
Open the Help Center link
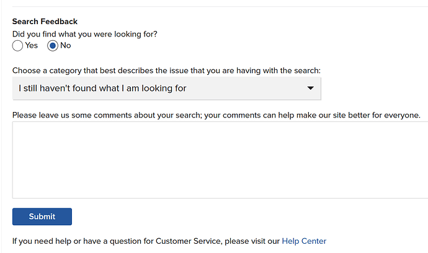[x=304, y=241]
